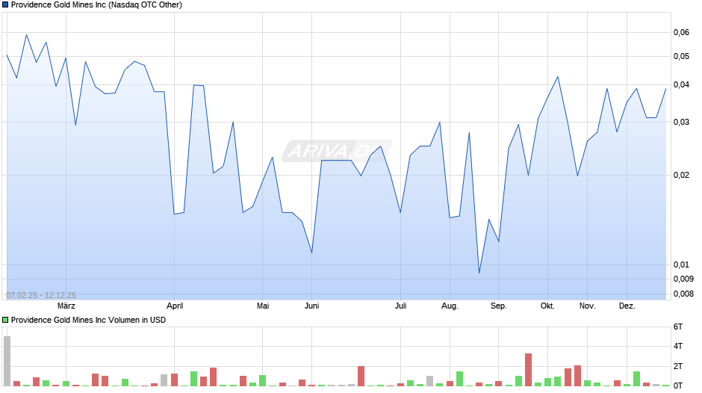Image resolution: width=702 pixels, height=393 pixels.
Task: Click the 0,008 price axis value
Action: 683,294
